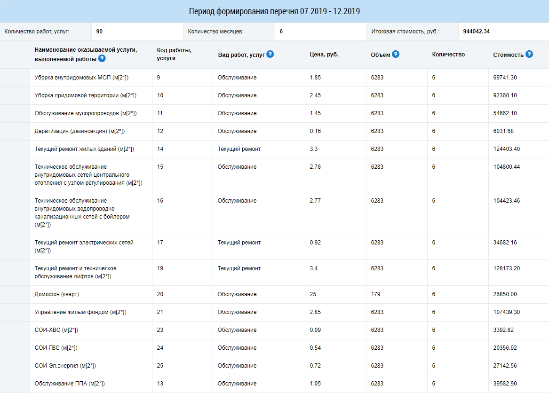Click 'Код работы, услуги' column header
549x393 pixels.
coord(174,54)
